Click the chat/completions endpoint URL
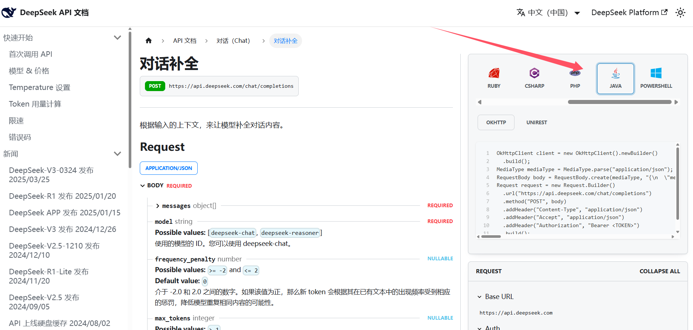This screenshot has width=693, height=330. coord(231,86)
